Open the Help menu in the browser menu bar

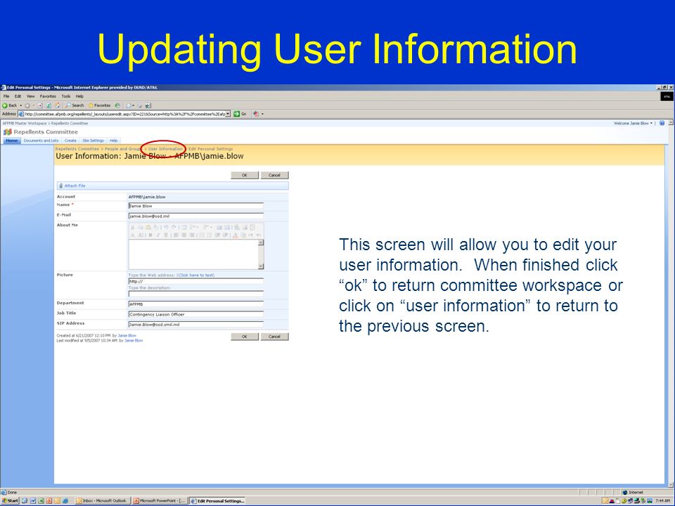[x=79, y=96]
